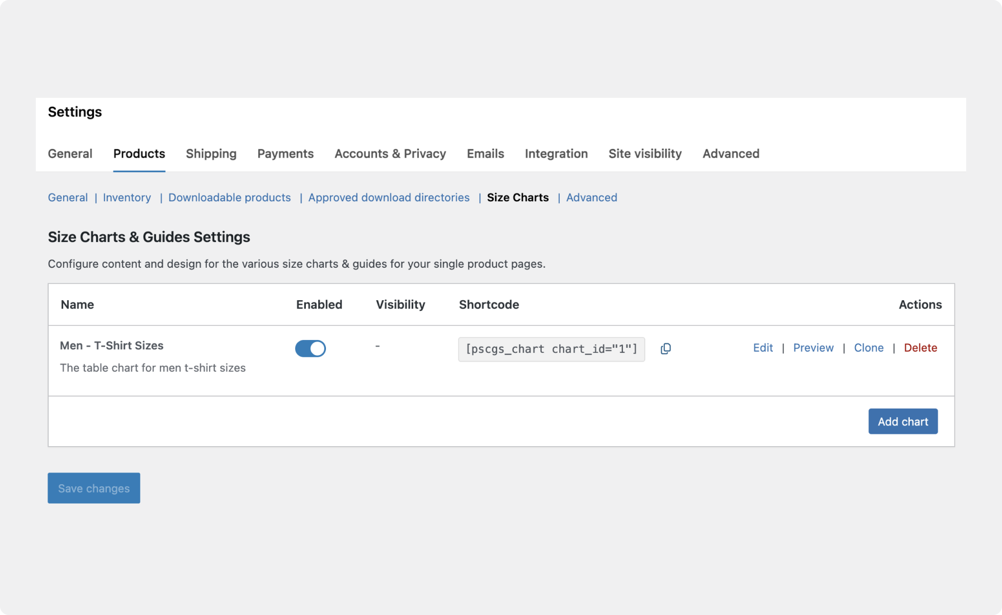1002x615 pixels.
Task: View Downloadable products settings
Action: click(229, 197)
